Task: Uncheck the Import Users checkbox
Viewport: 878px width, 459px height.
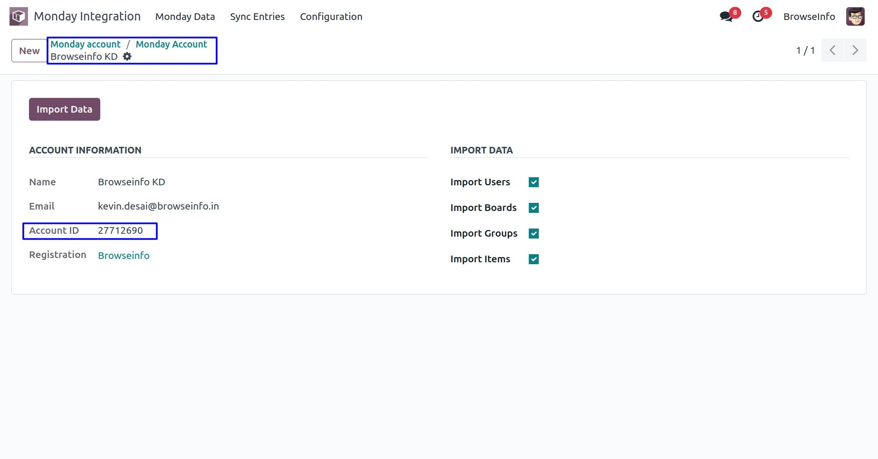Action: pyautogui.click(x=534, y=182)
